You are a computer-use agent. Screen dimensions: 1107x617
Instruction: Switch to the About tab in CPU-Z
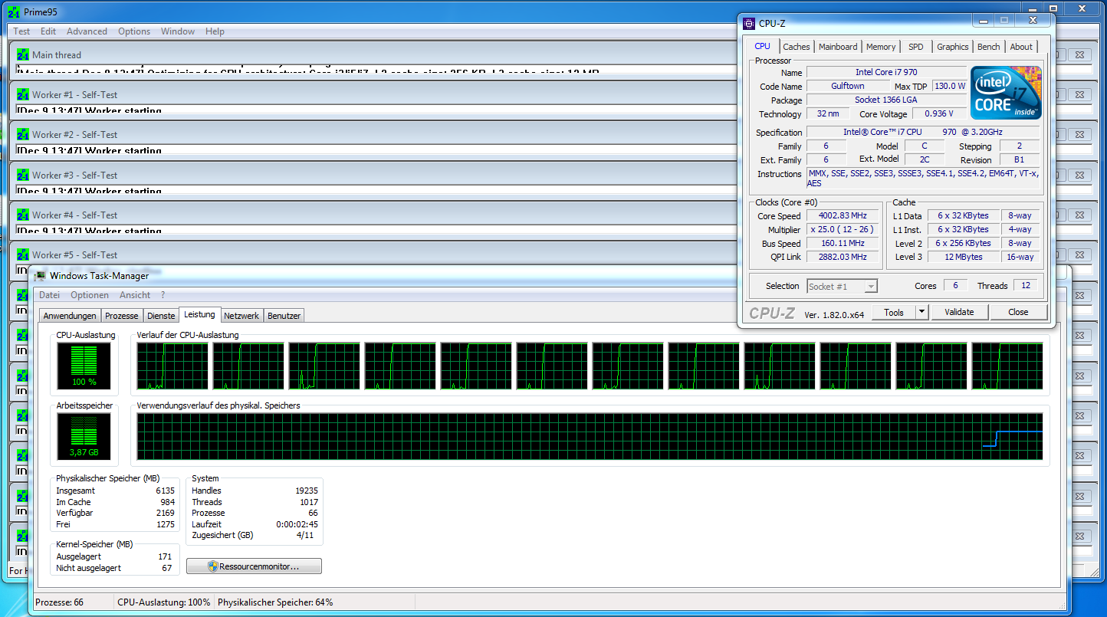coord(1021,47)
